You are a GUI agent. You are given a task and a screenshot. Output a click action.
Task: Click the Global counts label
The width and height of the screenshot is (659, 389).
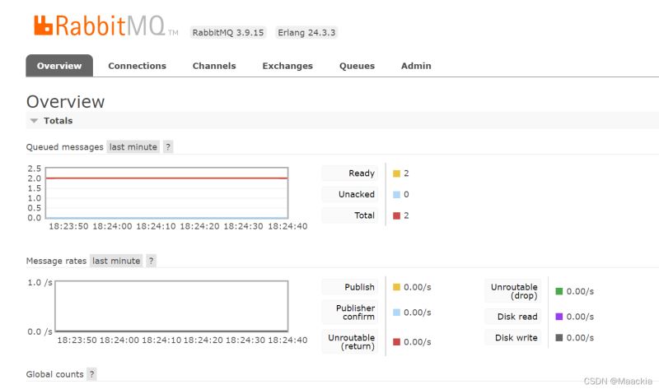54,374
